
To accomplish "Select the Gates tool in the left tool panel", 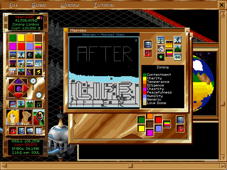I will click(x=13, y=55).
